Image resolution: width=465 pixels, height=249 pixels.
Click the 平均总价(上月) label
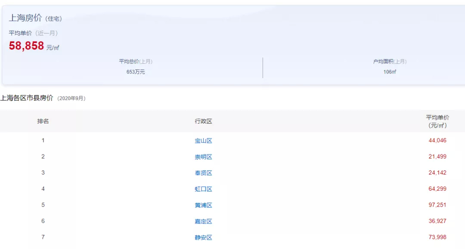tap(136, 61)
